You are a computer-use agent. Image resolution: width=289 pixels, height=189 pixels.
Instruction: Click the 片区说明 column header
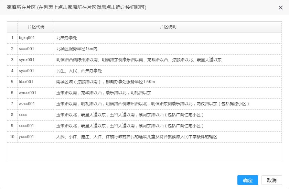coord(168,27)
